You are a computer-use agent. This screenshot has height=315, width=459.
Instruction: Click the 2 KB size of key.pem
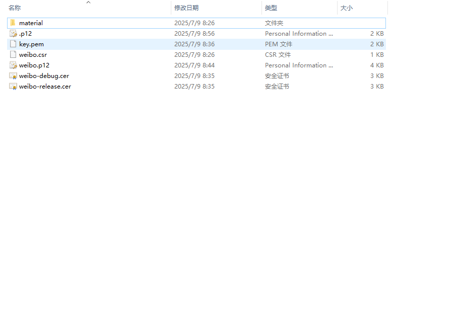tap(377, 44)
